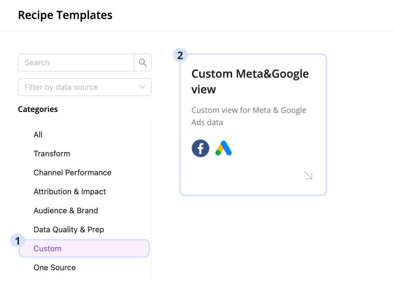Open the Custom Meta&Google view title
This screenshot has height=289, width=393.
coord(250,81)
